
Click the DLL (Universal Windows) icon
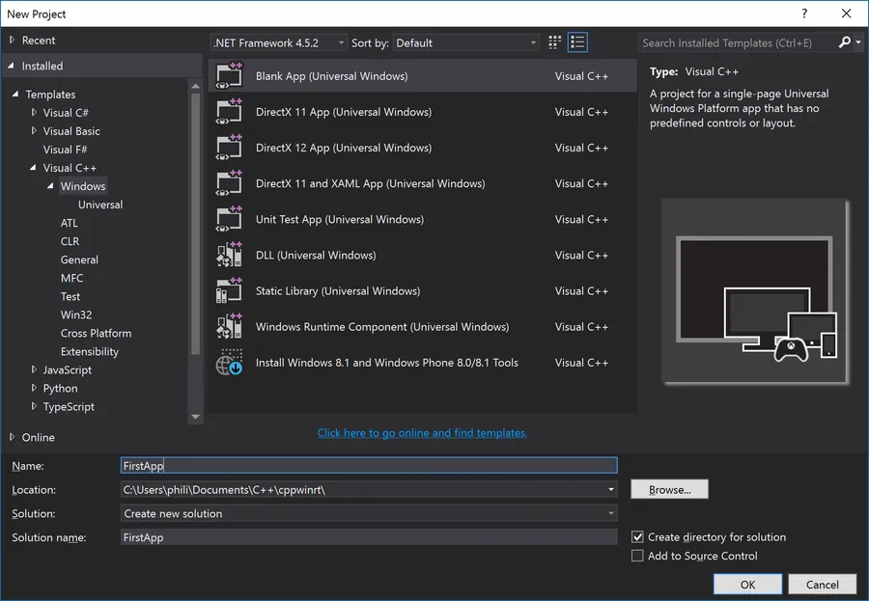[x=229, y=255]
